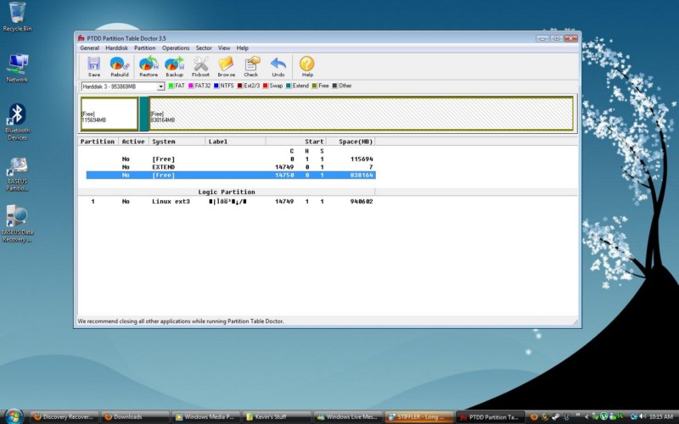Open the Help menu

243,48
